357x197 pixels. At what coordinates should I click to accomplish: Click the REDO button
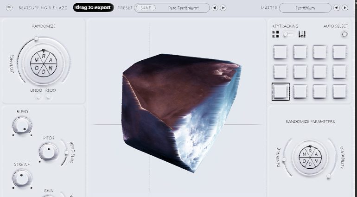pyautogui.click(x=48, y=97)
